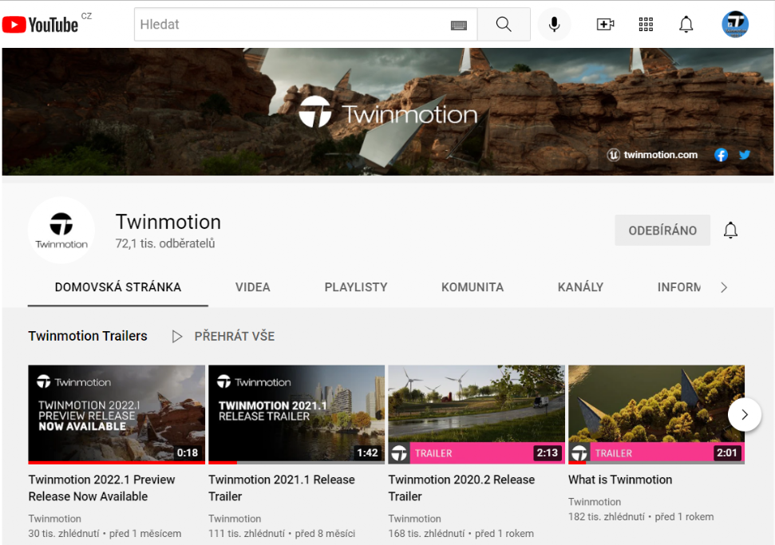Open the Facebook icon on the banner
The width and height of the screenshot is (775, 545).
[x=722, y=155]
